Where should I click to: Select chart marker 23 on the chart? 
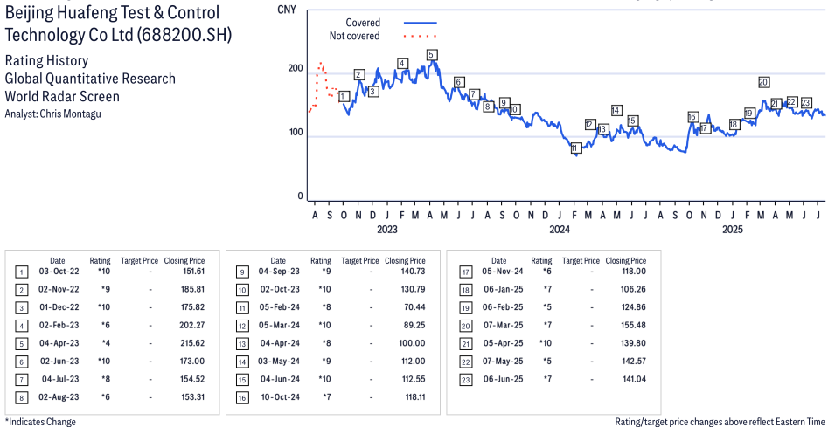point(806,103)
